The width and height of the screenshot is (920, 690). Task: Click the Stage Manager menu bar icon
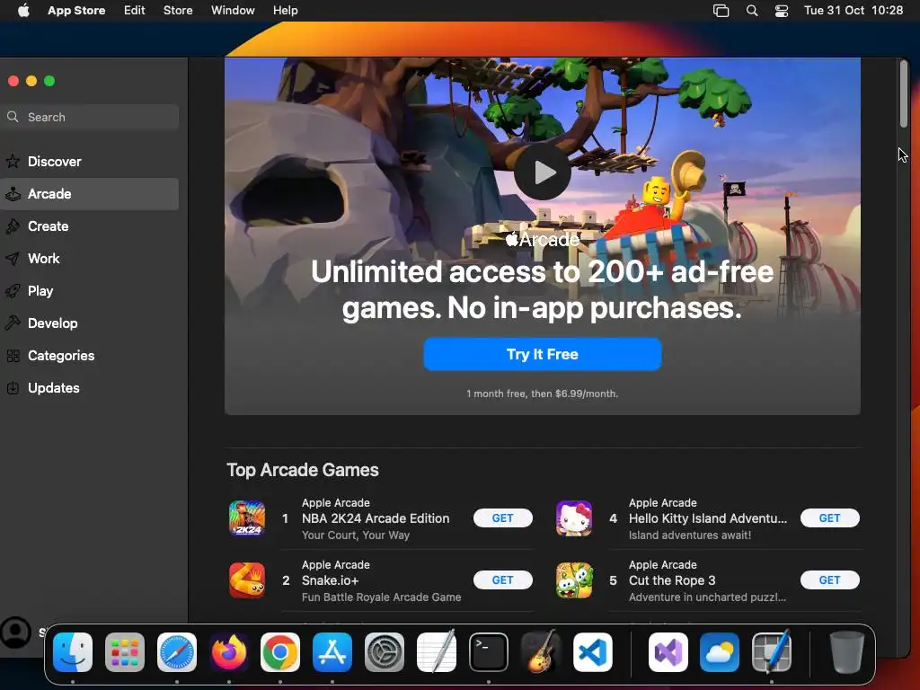(721, 11)
